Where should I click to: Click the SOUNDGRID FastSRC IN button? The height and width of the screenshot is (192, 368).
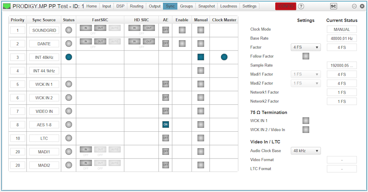(x=86, y=28)
